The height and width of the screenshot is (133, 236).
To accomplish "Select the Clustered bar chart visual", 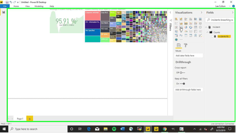I will click(186, 19).
